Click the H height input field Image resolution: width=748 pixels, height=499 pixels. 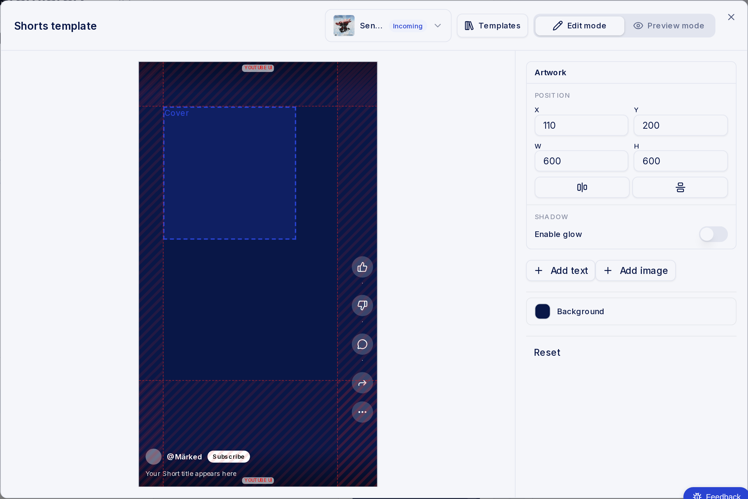680,161
